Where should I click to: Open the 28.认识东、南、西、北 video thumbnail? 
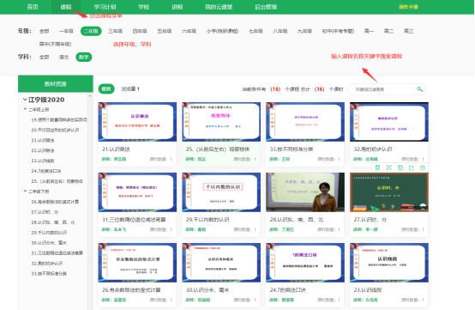tap(305, 192)
